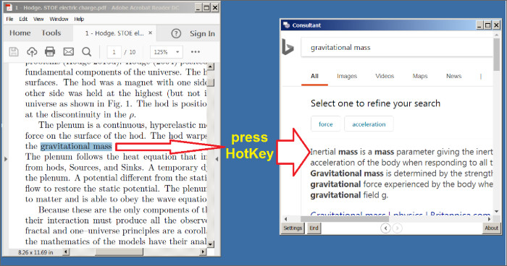Open the find magnifier in Acrobat toolbar
507x266 pixels.
pos(87,51)
